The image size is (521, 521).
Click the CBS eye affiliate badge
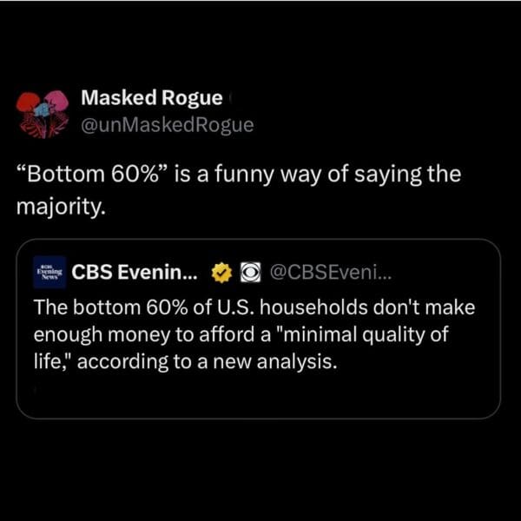click(x=251, y=273)
